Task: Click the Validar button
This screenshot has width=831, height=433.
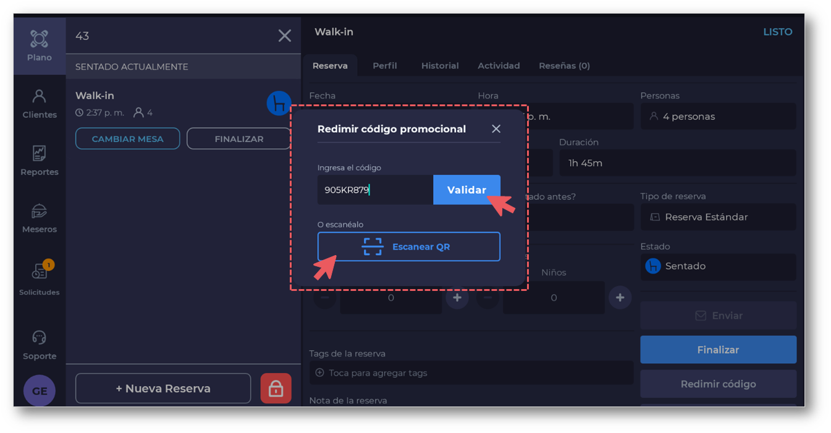Action: coord(466,190)
